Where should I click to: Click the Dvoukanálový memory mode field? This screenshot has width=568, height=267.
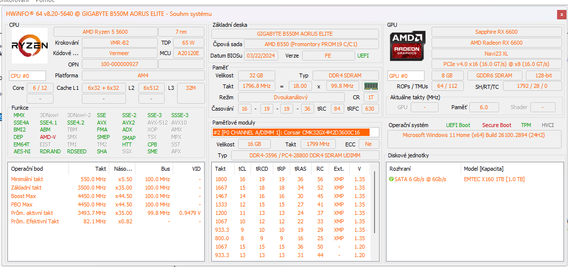291,97
